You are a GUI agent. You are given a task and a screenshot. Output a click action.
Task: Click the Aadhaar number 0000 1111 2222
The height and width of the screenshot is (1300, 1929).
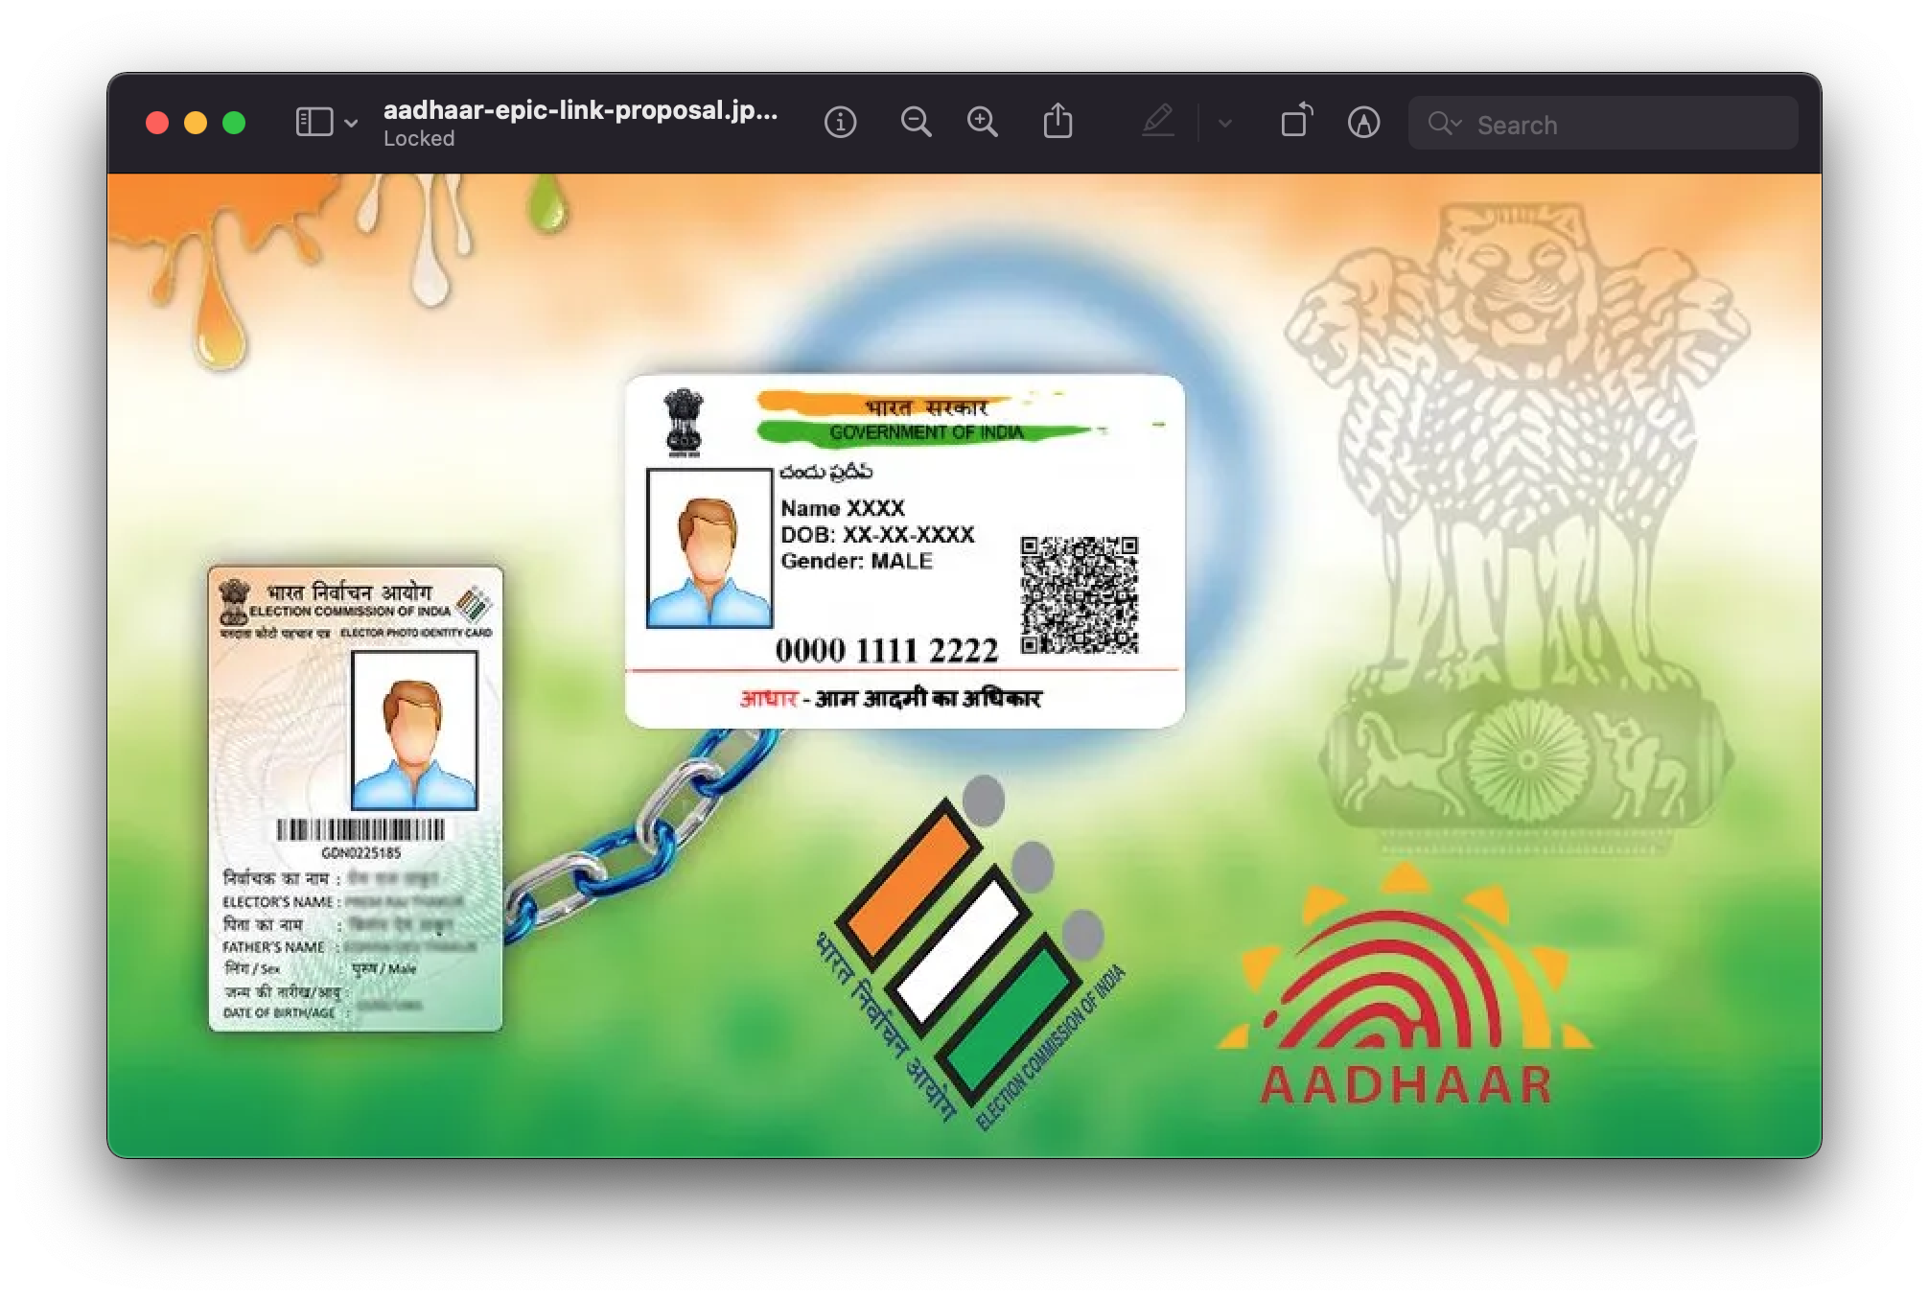point(887,651)
